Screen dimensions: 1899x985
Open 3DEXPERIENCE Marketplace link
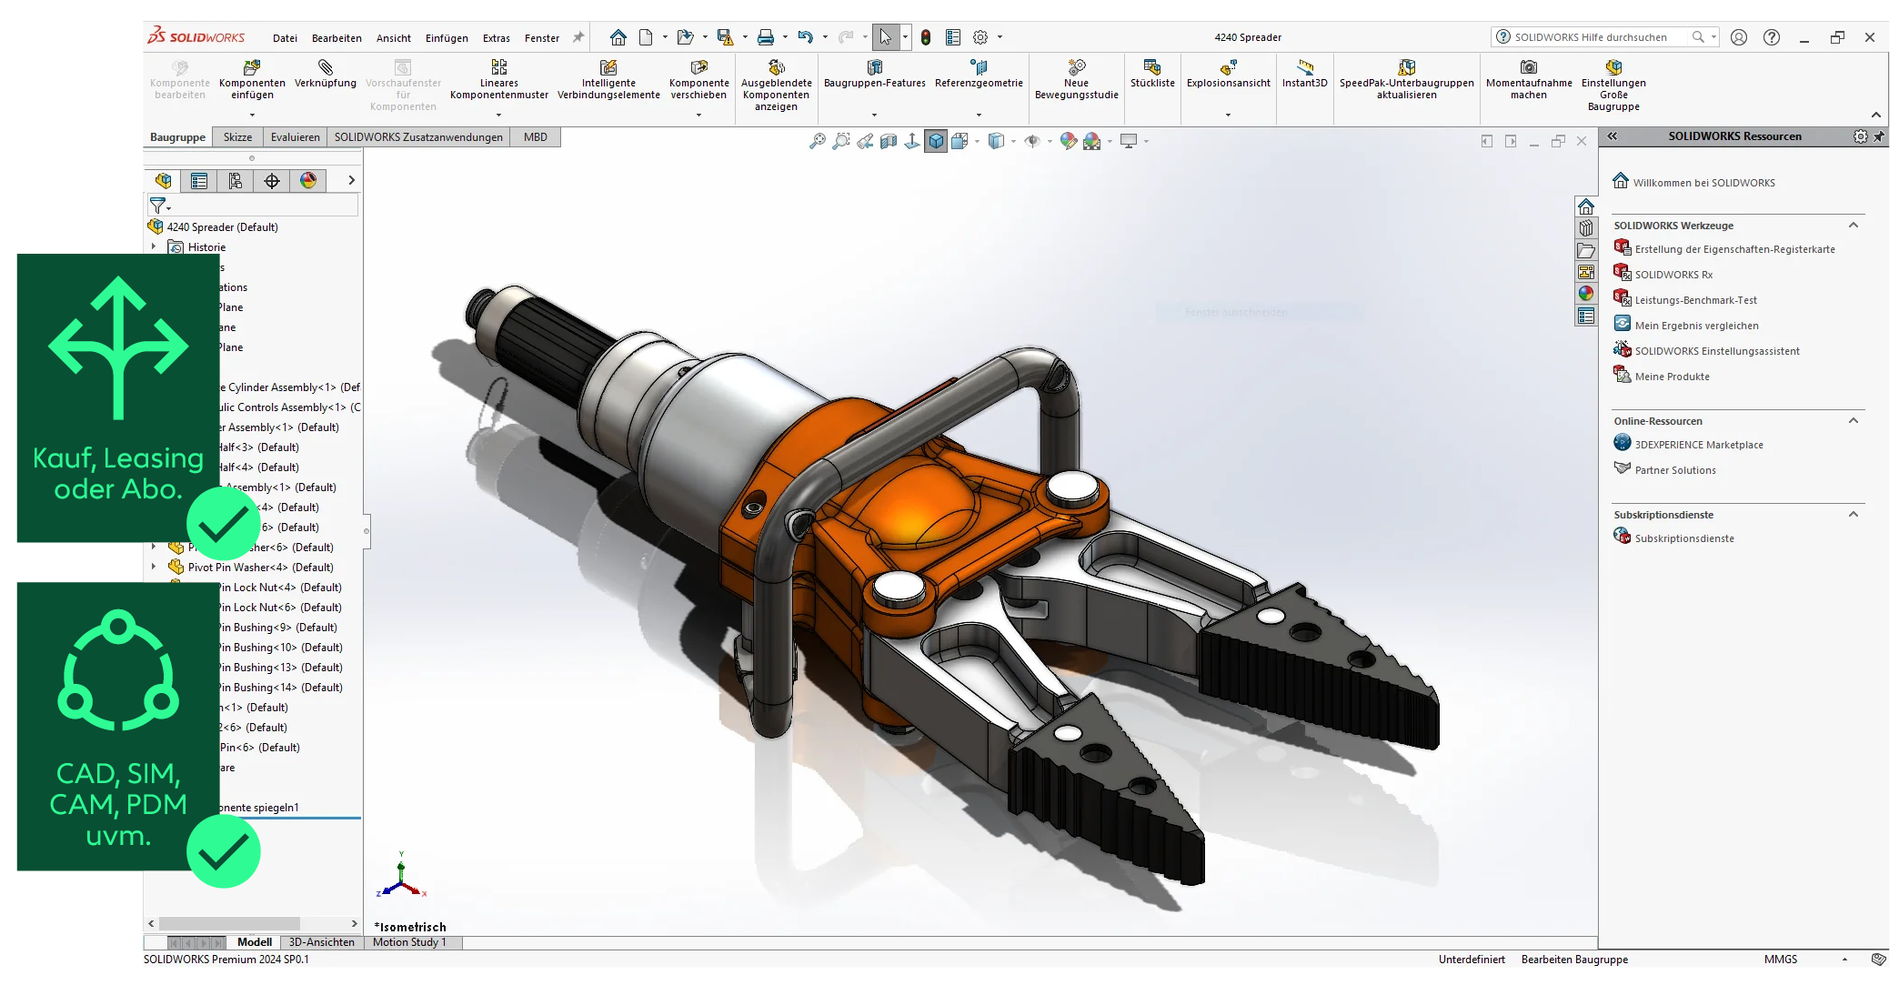pos(1699,445)
